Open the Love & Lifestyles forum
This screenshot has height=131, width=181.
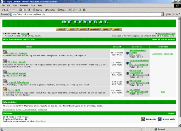click(18, 82)
